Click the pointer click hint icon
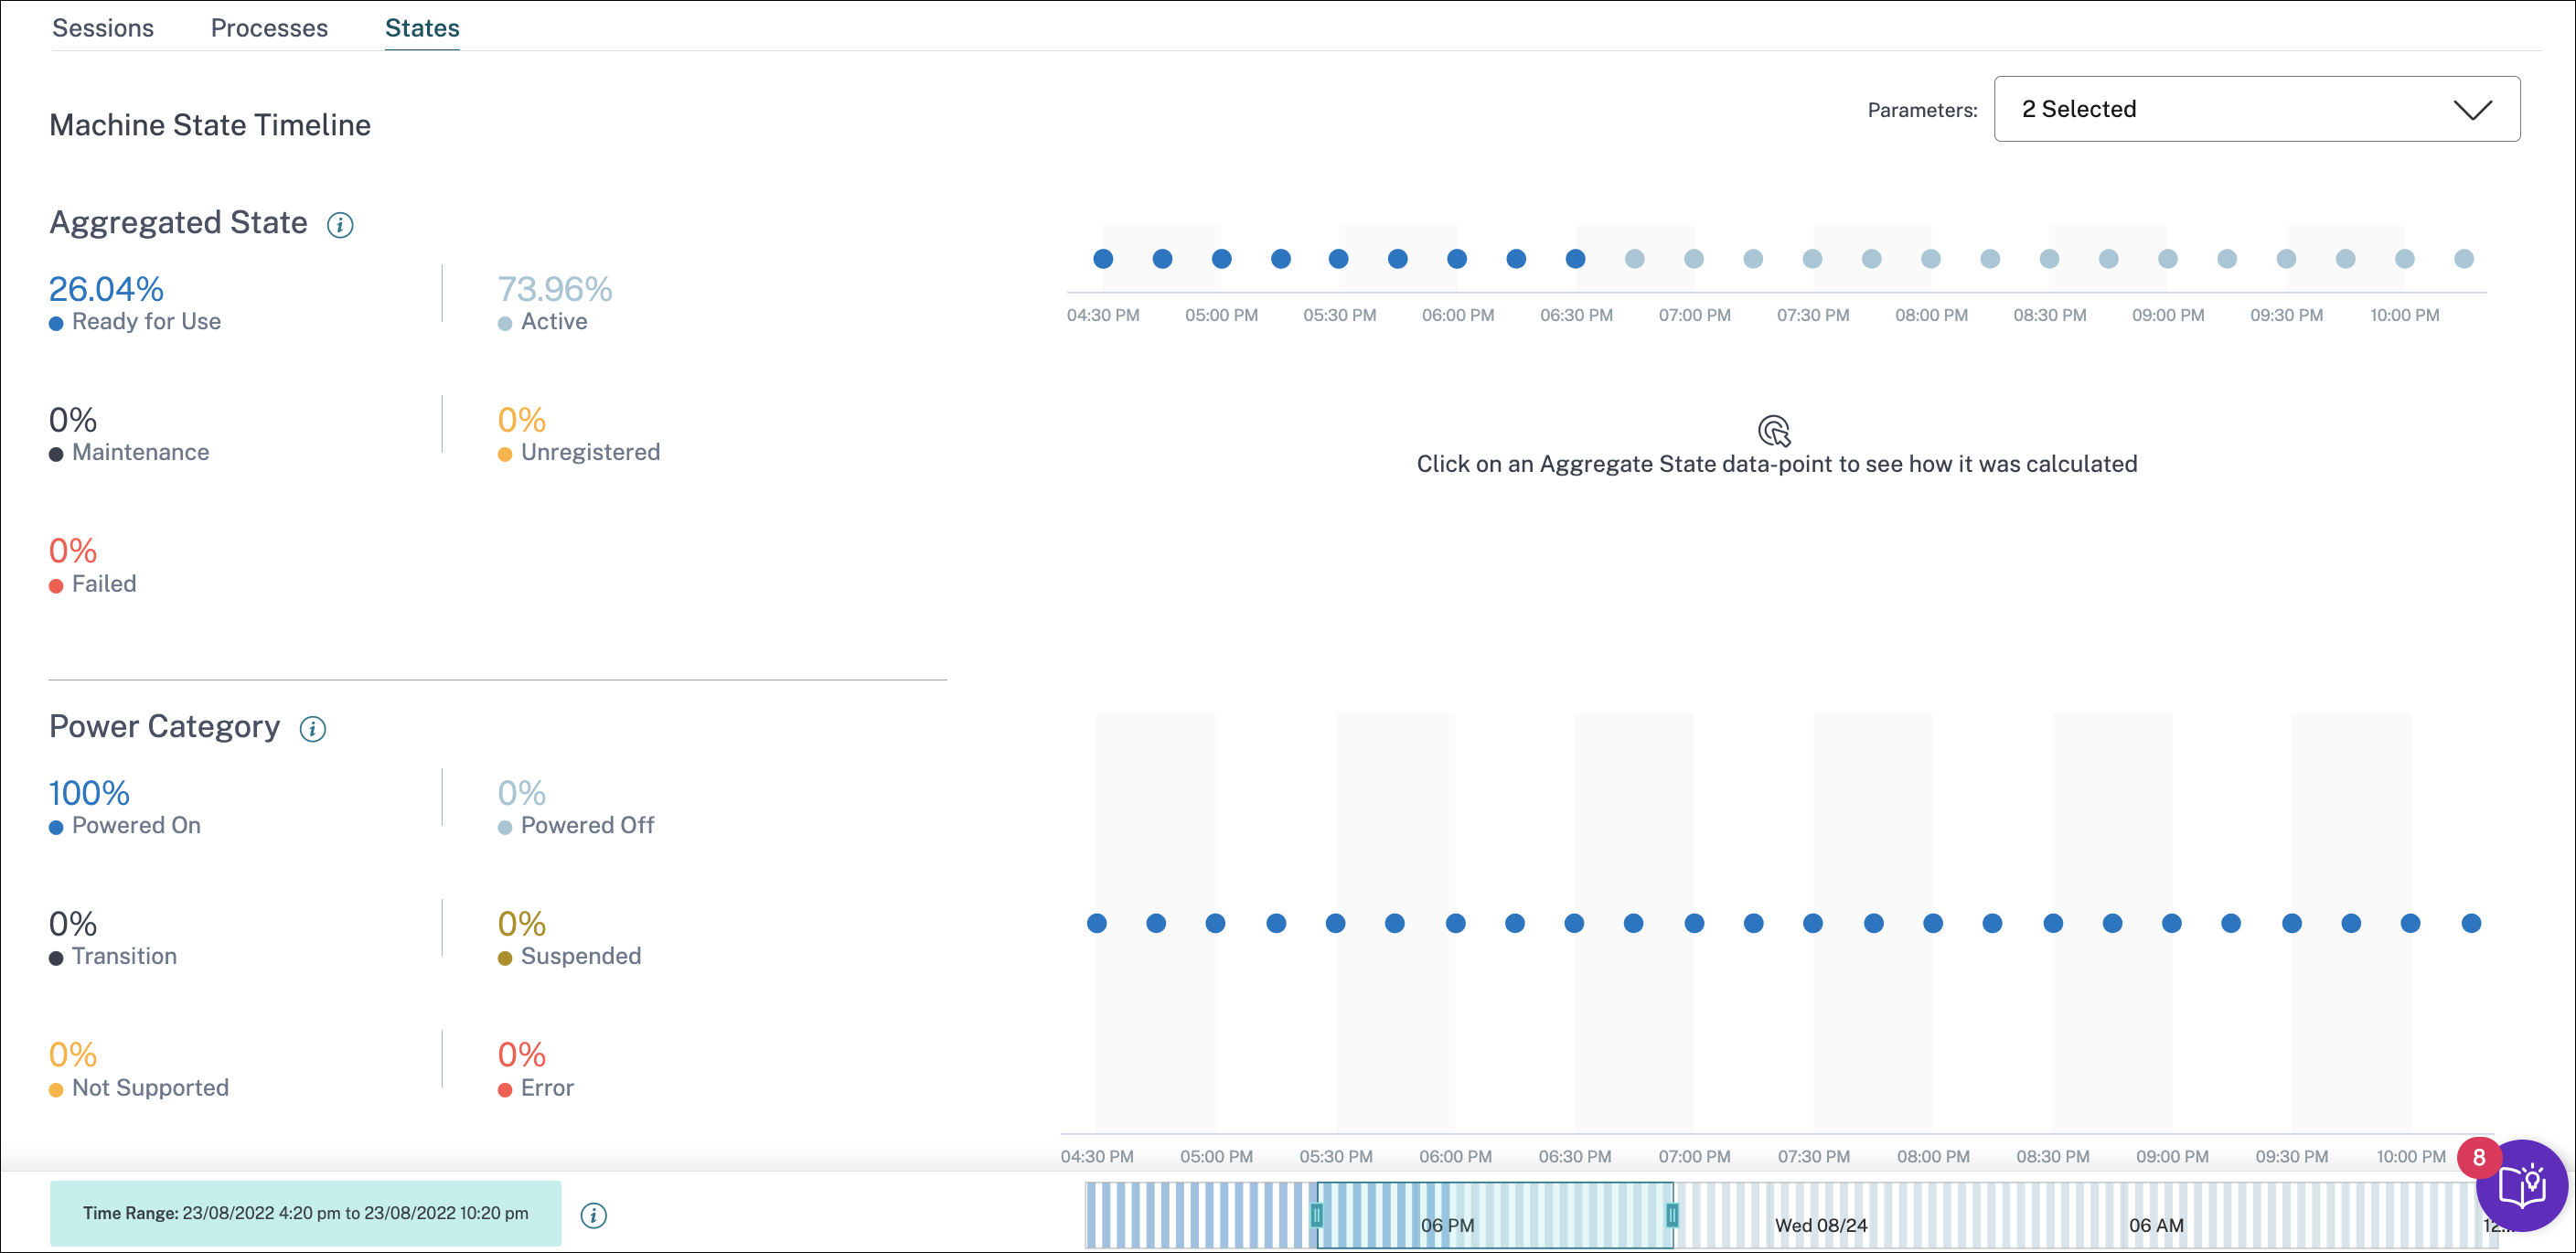The width and height of the screenshot is (2576, 1253). (1774, 431)
